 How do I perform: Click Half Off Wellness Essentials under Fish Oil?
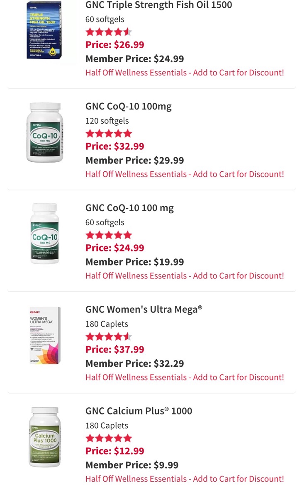pos(185,73)
